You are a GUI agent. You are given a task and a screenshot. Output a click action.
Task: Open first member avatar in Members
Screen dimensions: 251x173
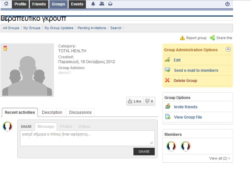(x=171, y=146)
